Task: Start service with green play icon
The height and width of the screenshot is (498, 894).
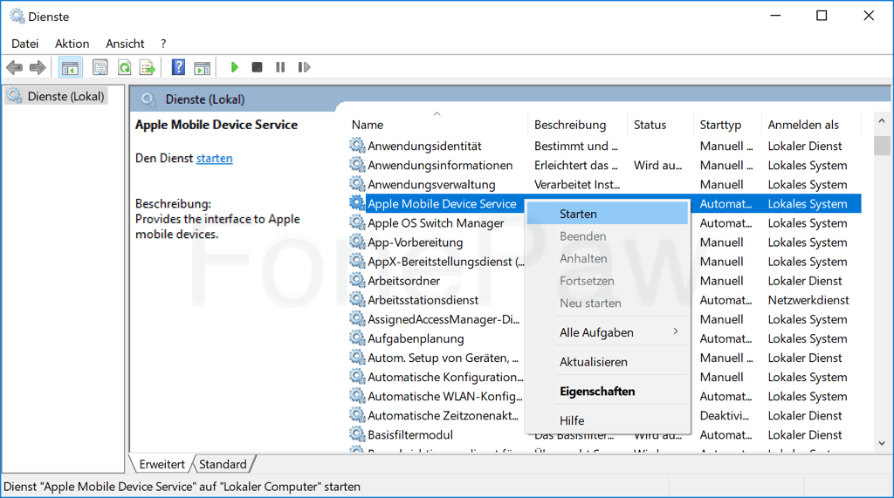Action: pos(234,67)
